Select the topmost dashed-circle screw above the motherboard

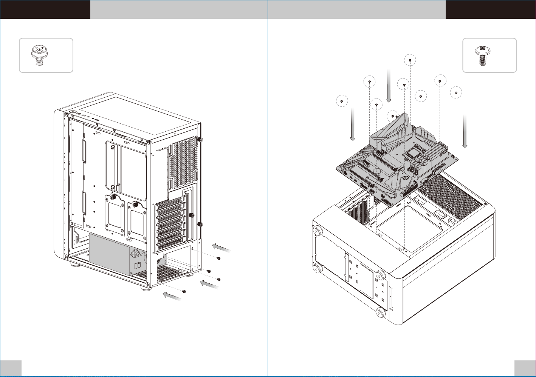point(410,60)
